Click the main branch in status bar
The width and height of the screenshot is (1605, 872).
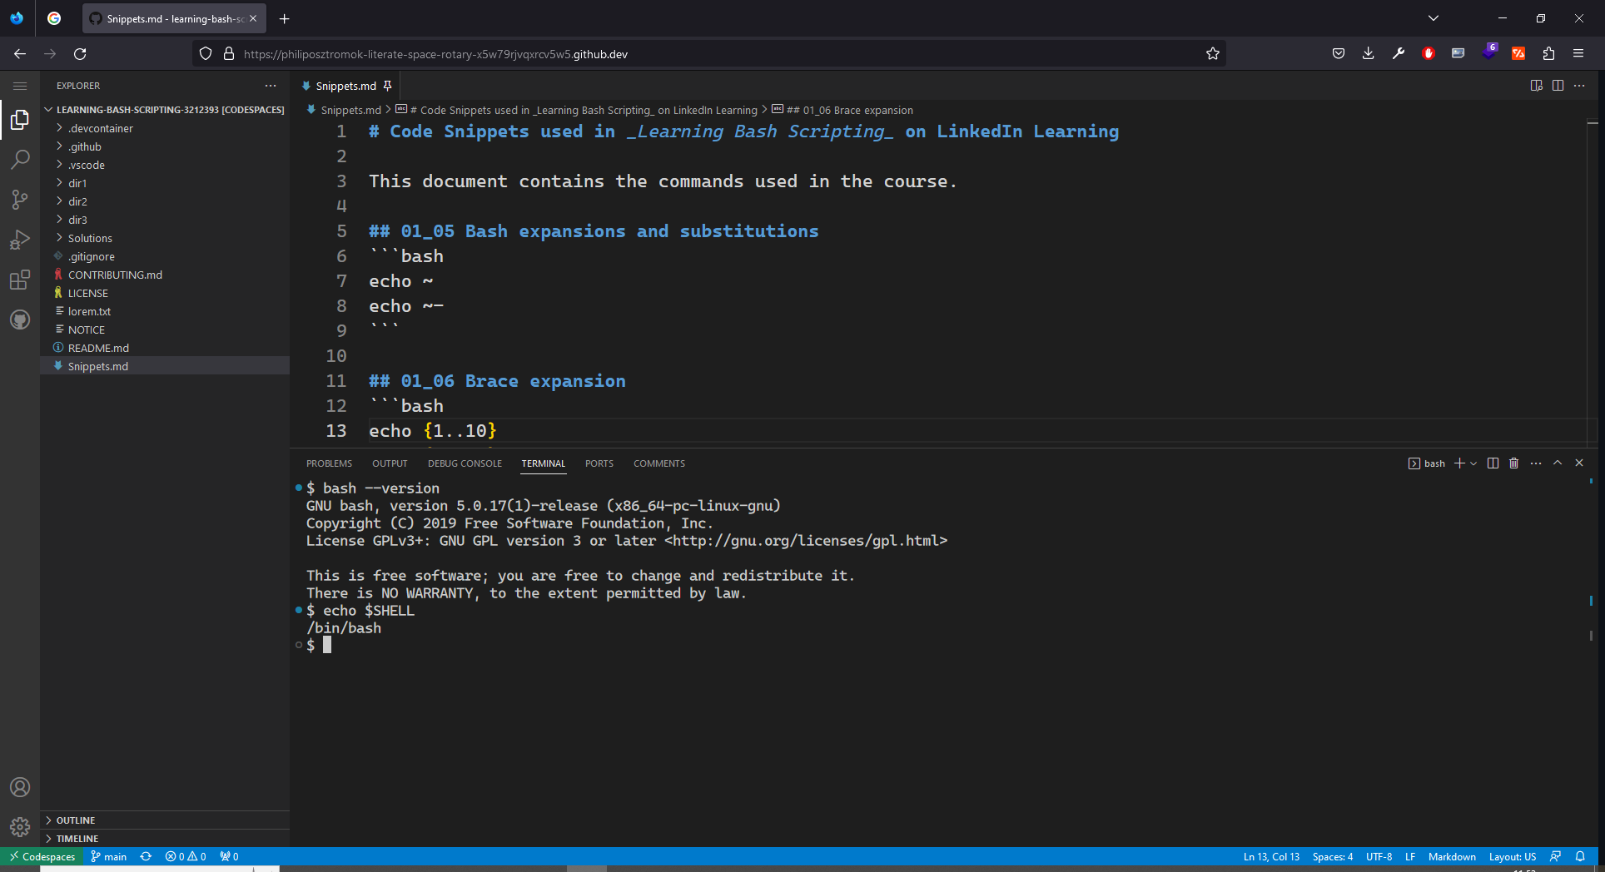click(108, 856)
